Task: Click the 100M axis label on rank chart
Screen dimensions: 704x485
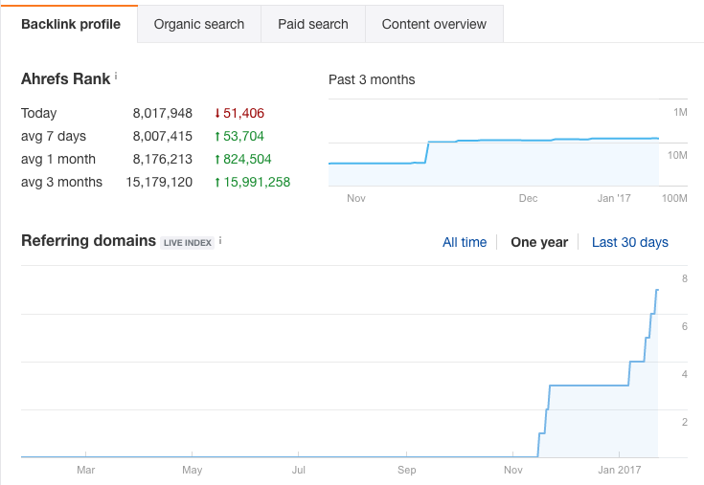Action: 674,198
